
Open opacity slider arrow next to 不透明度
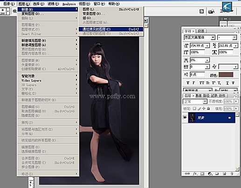tap(236, 101)
